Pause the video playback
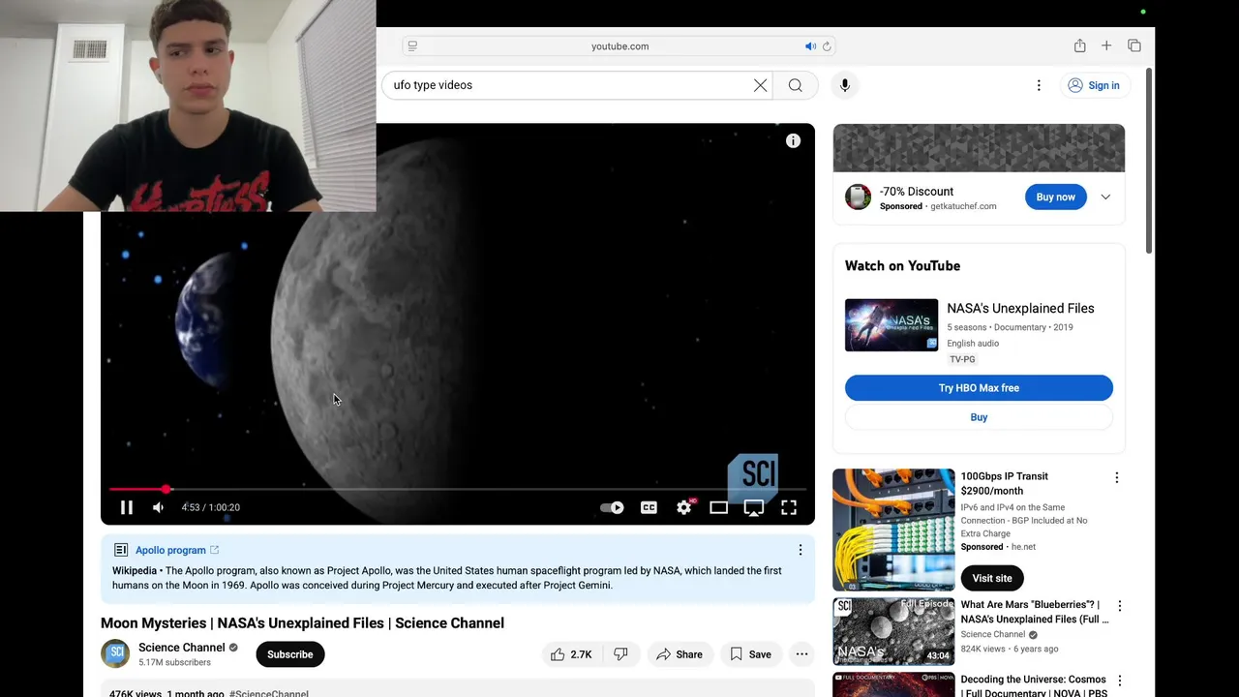1239x697 pixels. [x=127, y=507]
